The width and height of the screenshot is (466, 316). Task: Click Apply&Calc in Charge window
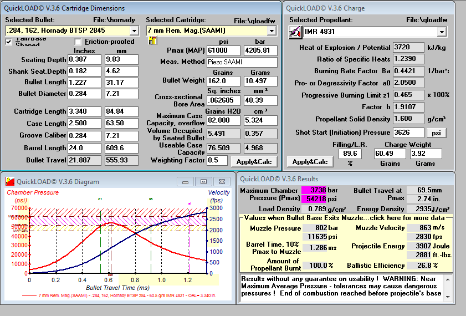click(310, 162)
